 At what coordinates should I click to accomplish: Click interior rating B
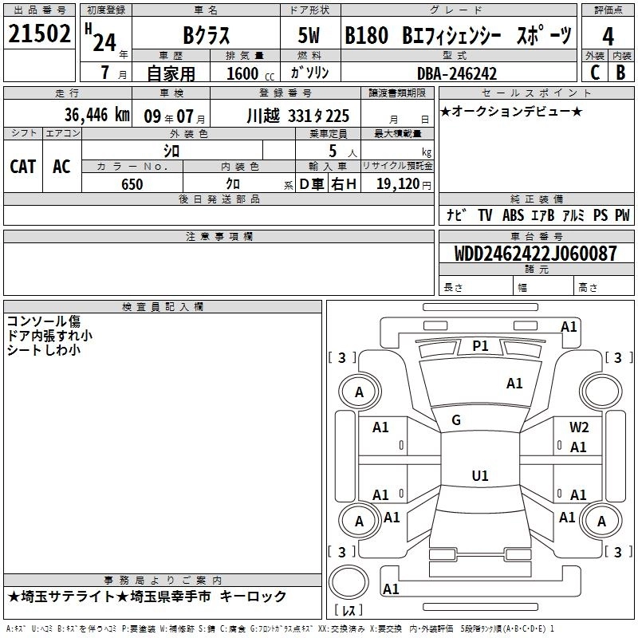coord(620,73)
